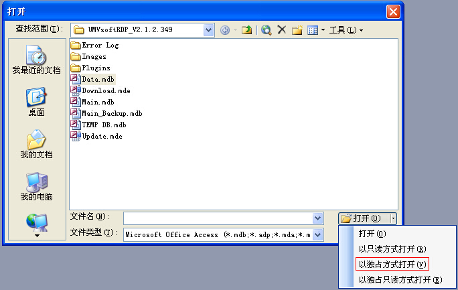Expand the 查找范围 folder dropdown
This screenshot has height=290, width=458.
point(208,30)
